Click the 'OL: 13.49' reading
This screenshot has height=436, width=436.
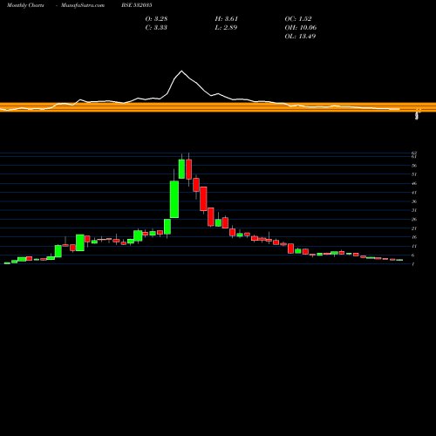click(300, 37)
